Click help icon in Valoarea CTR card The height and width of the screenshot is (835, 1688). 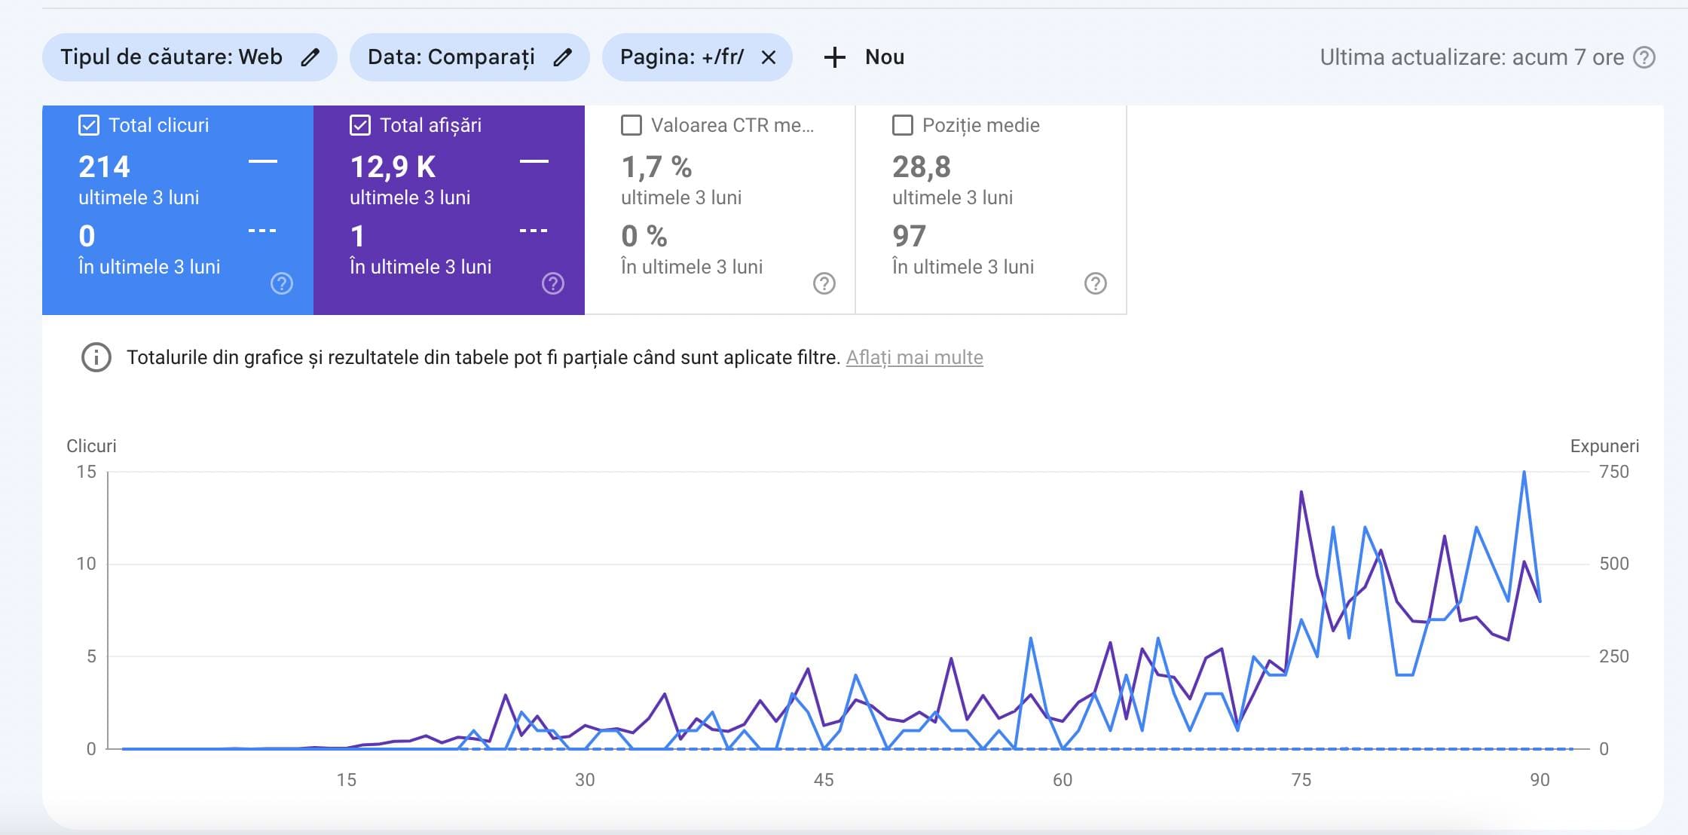click(824, 283)
